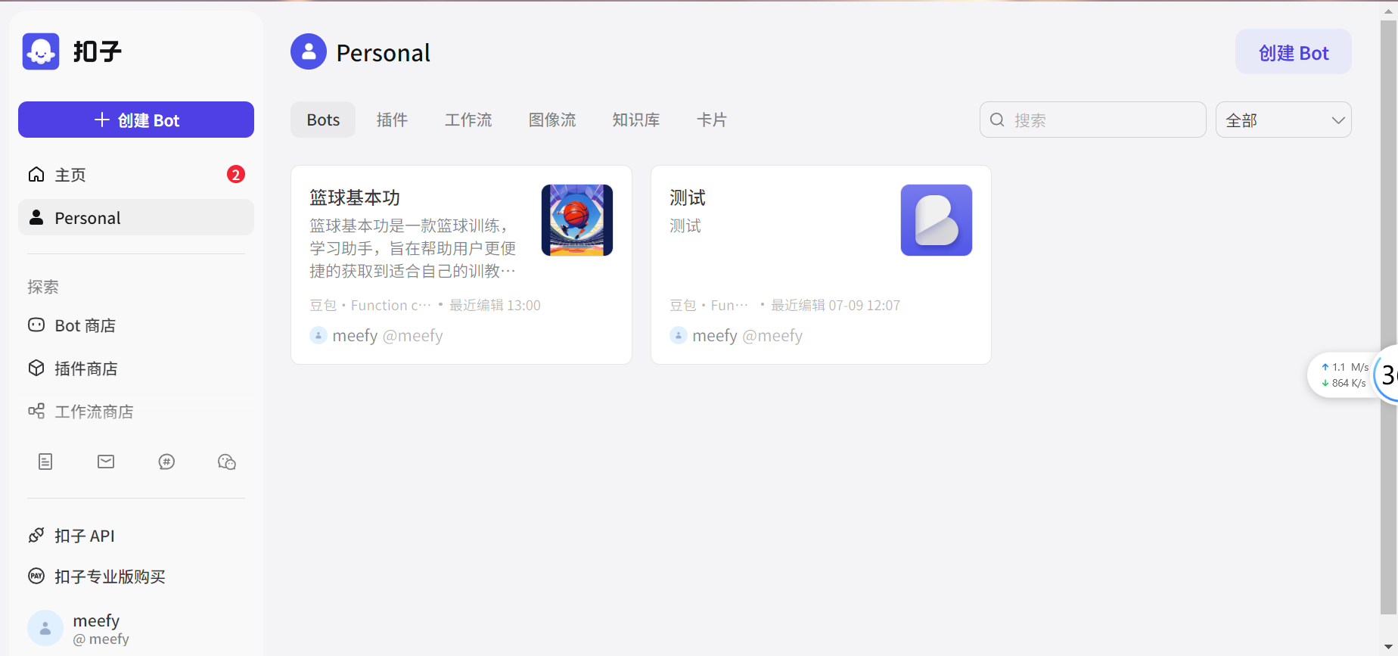Click the purple 创建 Bot sidebar button

pos(136,120)
